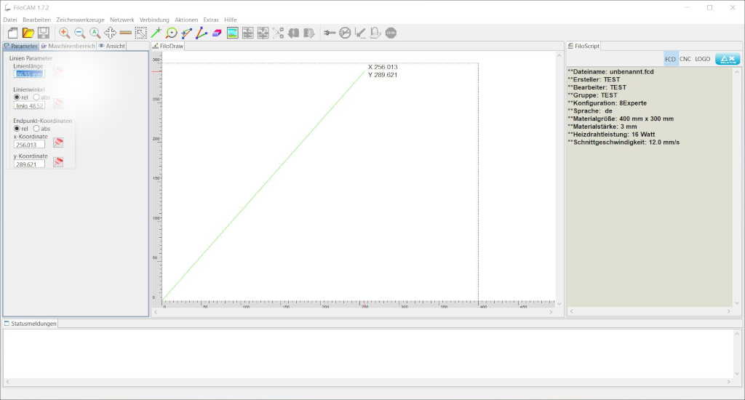Click the '**Heizdrahtleistung: 16 Watt' line

pyautogui.click(x=611, y=135)
